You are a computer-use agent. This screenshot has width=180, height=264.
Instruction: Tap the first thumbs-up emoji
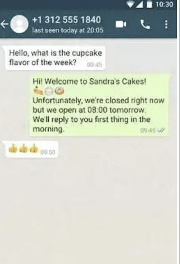pos(13,149)
